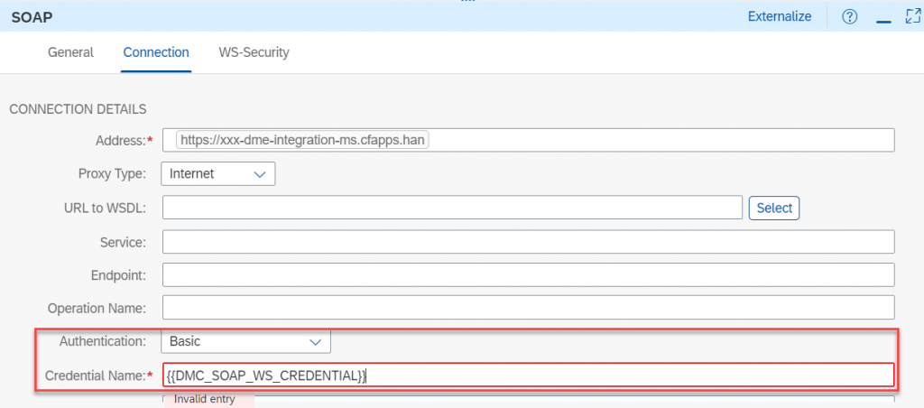Click the Invalid entry error message

[x=205, y=400]
